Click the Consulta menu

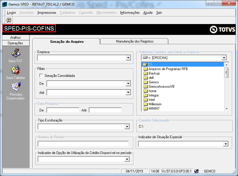[x=86, y=13]
